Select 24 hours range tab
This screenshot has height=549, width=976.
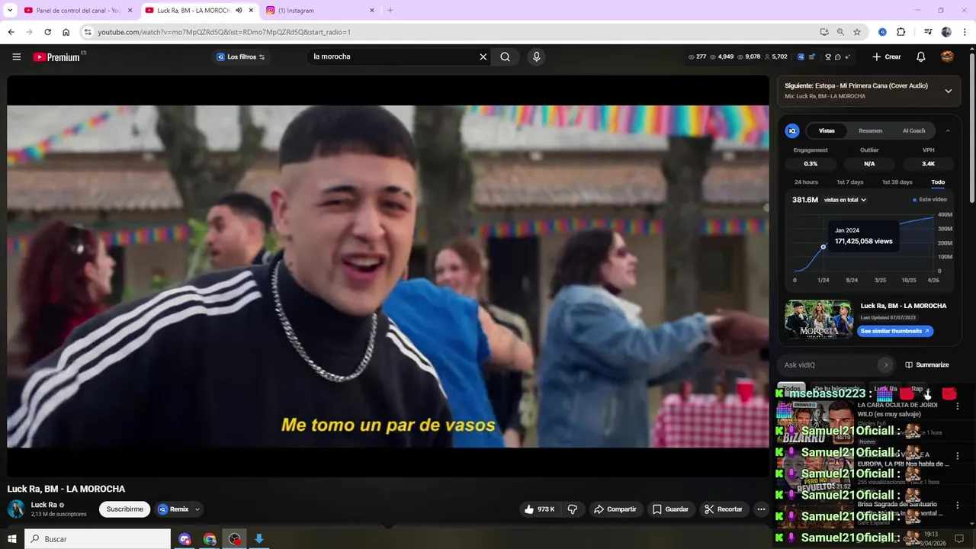(x=806, y=182)
